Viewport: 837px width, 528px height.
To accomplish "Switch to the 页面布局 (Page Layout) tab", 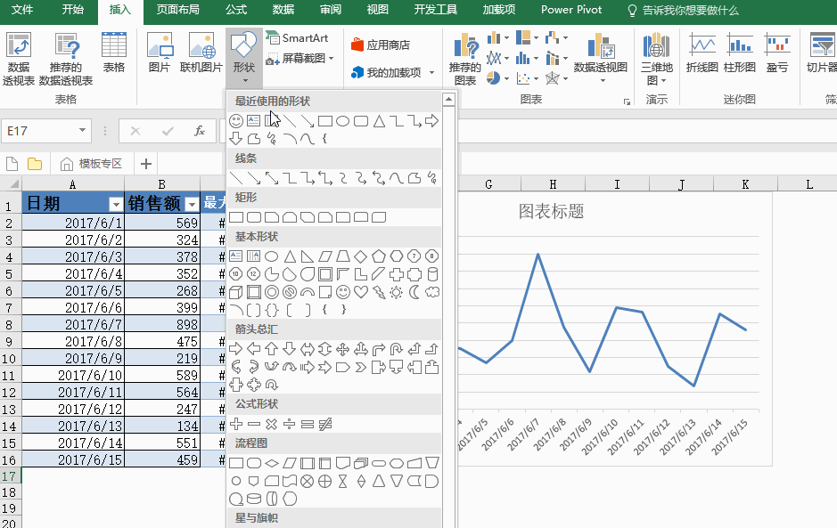I will pos(177,10).
